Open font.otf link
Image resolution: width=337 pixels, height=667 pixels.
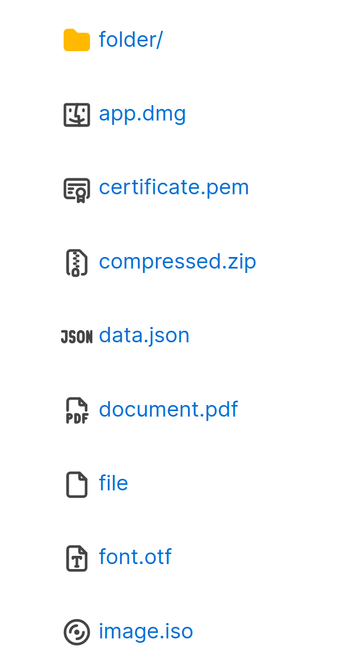click(x=135, y=557)
